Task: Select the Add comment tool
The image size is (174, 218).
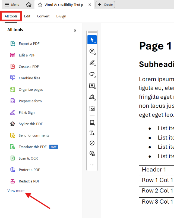Action: [92, 51]
